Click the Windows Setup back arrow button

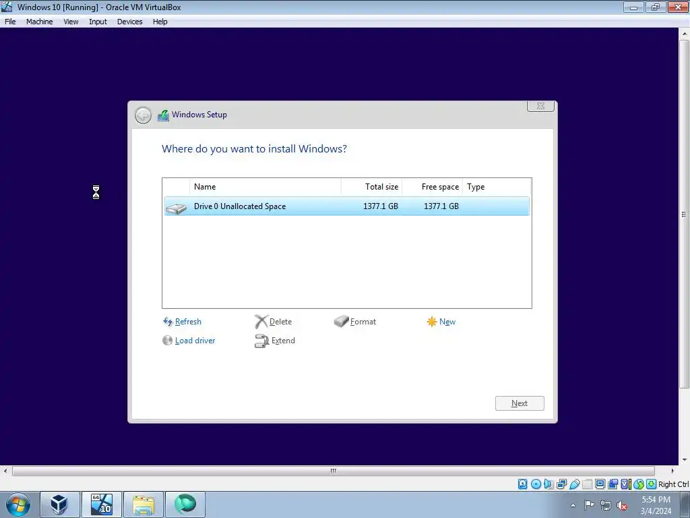click(x=143, y=115)
